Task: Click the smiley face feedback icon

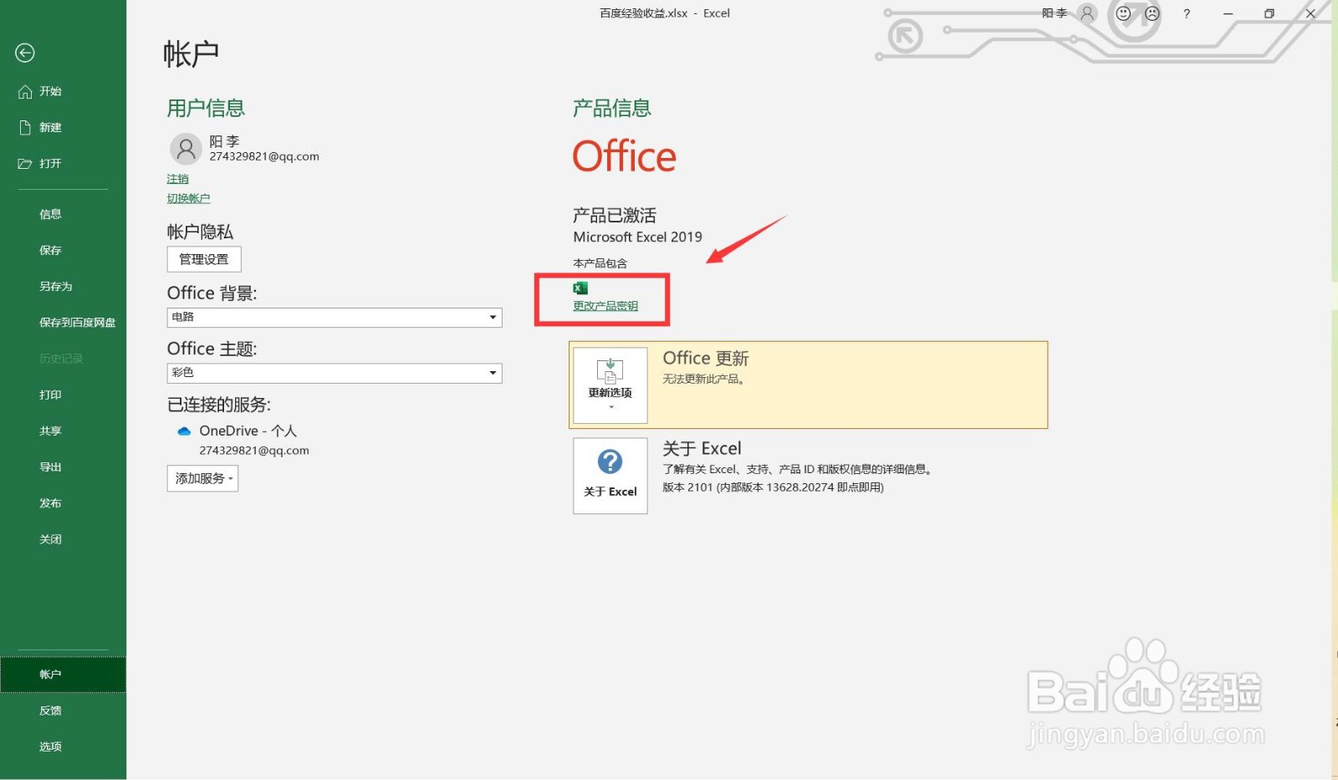Action: pos(1123,13)
